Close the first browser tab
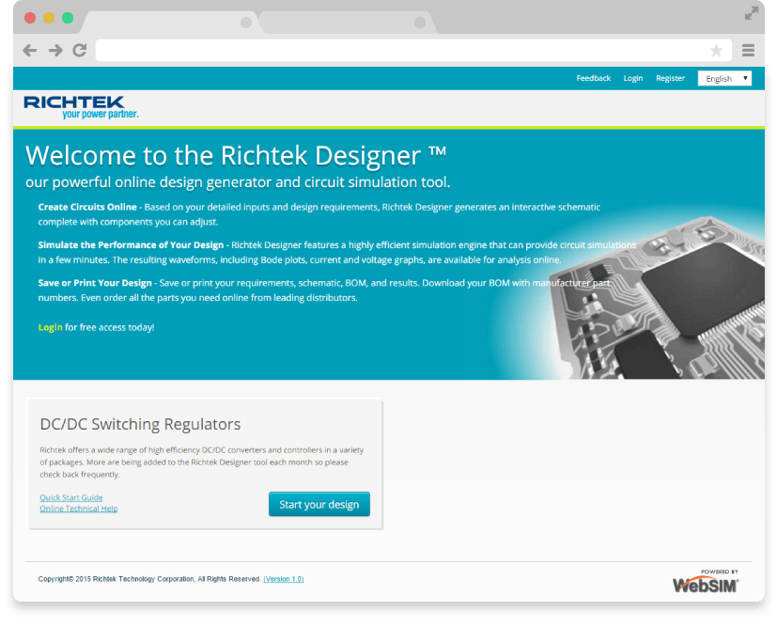777x627 pixels. [x=246, y=23]
